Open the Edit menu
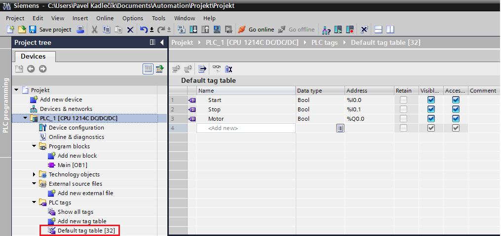The image size is (501, 236). click(38, 18)
